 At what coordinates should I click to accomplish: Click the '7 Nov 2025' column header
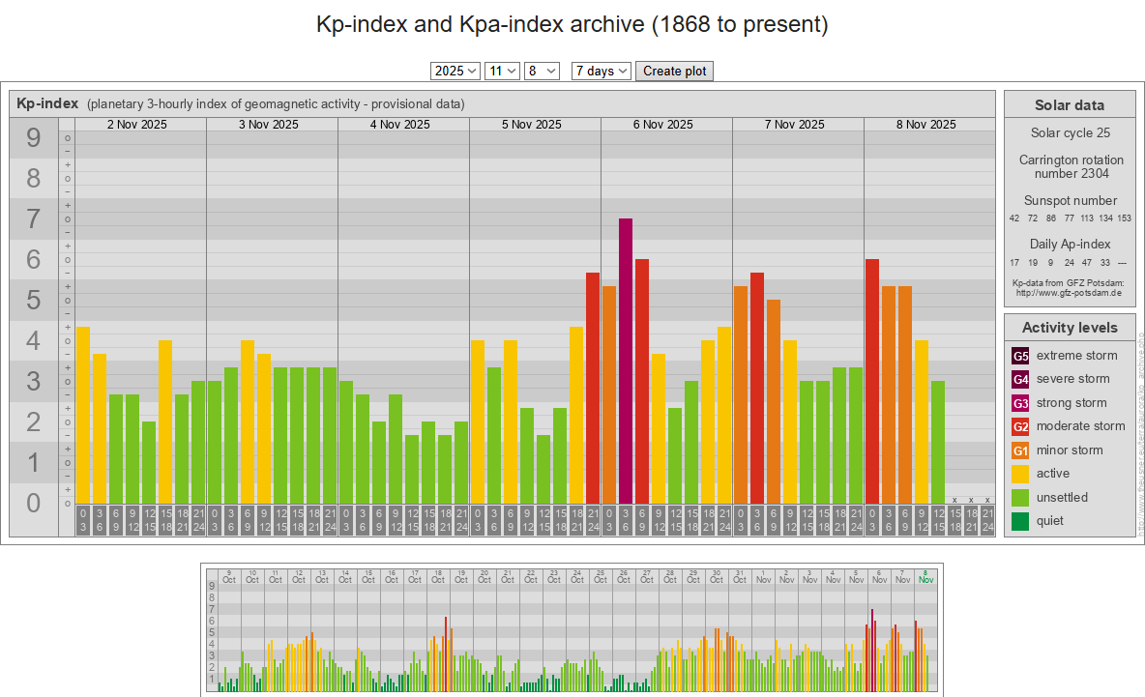click(x=795, y=125)
